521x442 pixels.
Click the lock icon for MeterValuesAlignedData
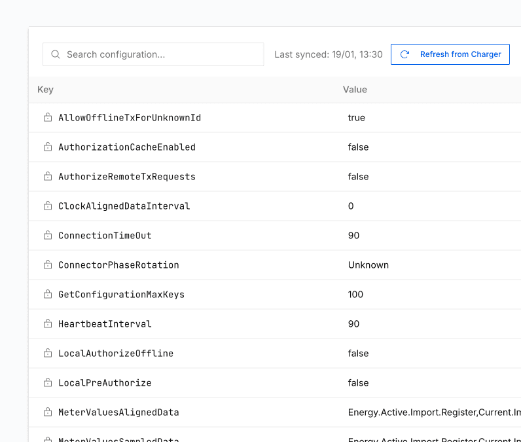(48, 412)
